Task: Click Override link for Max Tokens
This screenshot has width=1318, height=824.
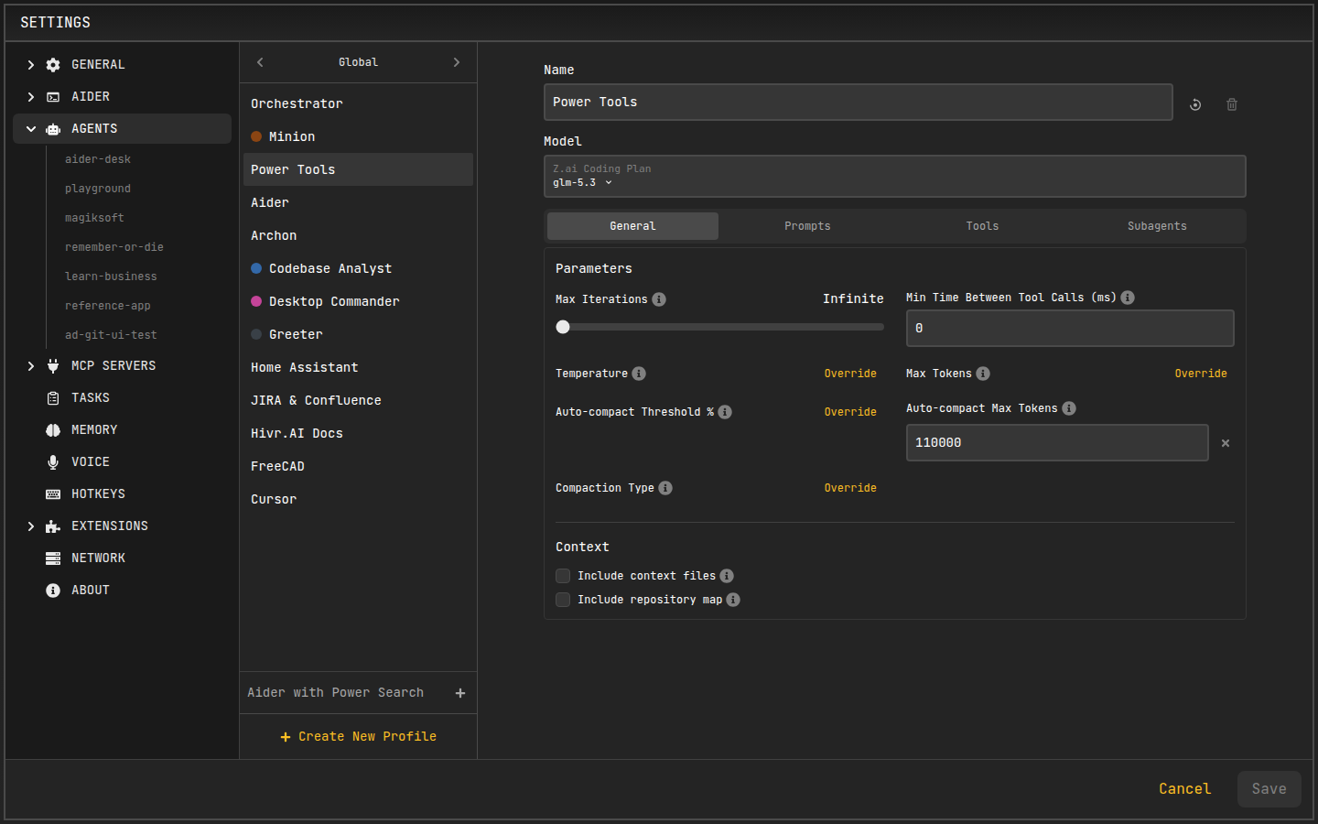Action: click(1201, 374)
